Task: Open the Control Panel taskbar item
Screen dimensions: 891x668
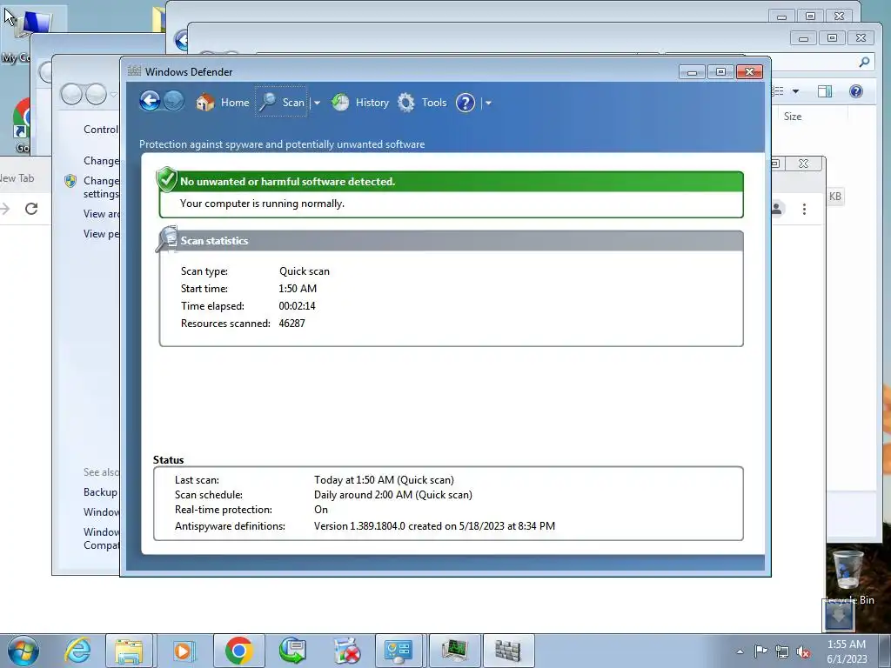Action: [399, 651]
